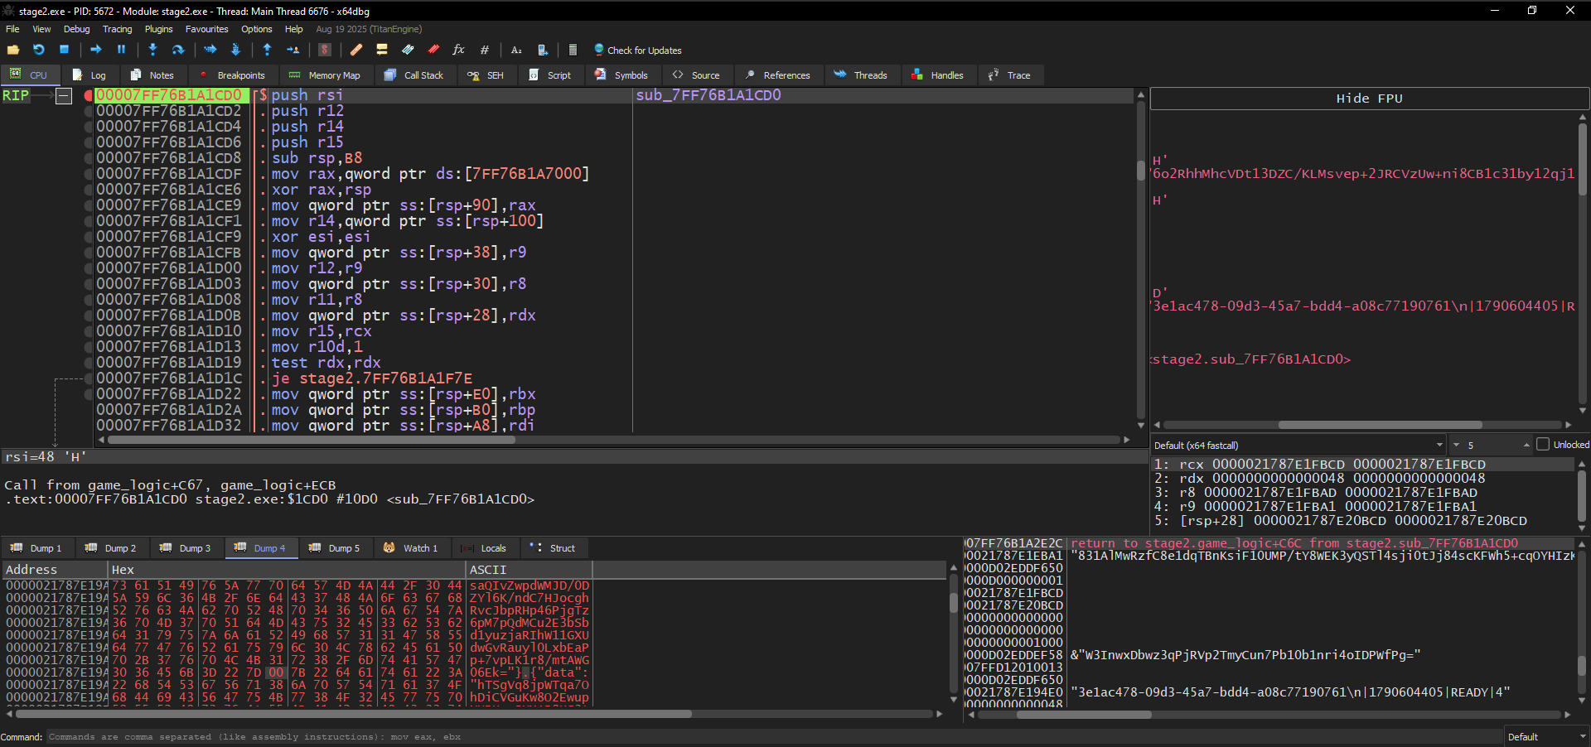Open the Comments list icon
The image size is (1591, 747).
tap(382, 50)
